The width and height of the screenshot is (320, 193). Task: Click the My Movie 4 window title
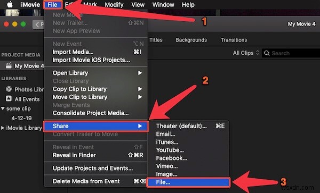click(x=302, y=24)
